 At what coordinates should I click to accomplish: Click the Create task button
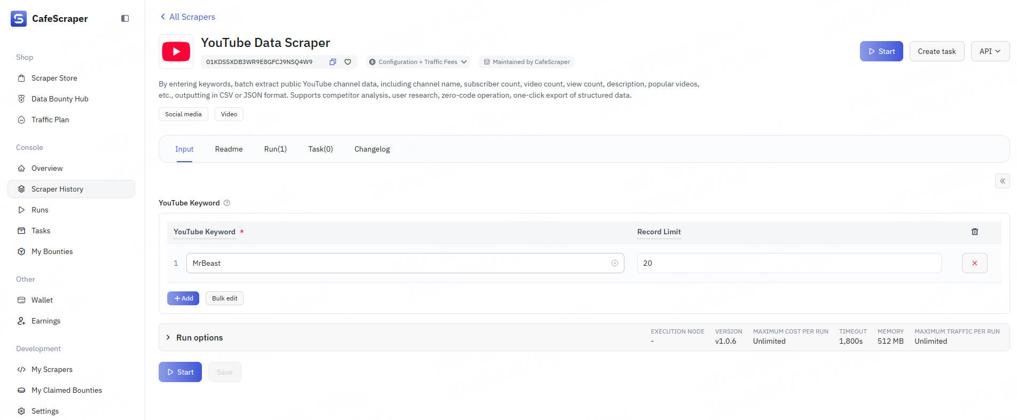tap(936, 51)
